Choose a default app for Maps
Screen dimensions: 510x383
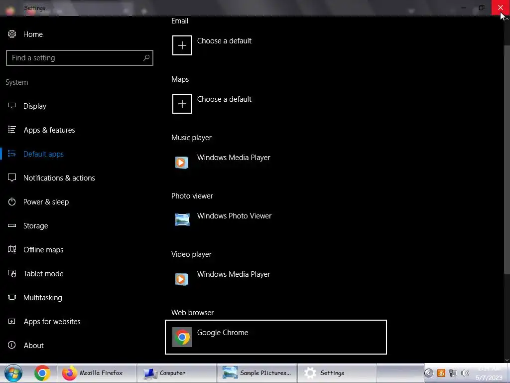pos(224,99)
